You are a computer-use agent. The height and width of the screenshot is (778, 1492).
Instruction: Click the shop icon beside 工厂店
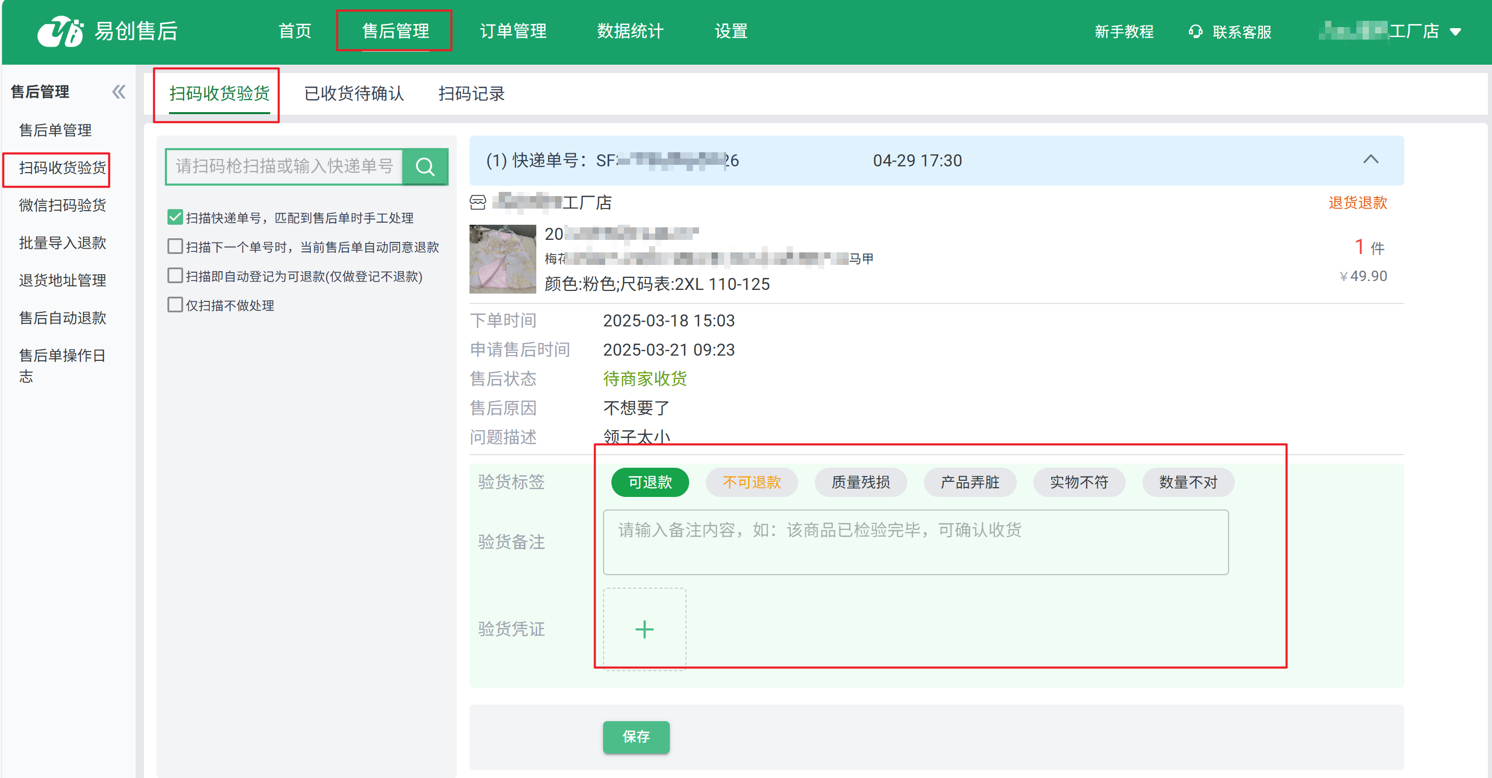[478, 203]
